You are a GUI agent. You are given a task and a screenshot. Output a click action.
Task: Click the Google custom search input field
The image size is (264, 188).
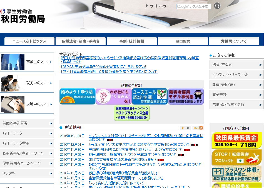click(193, 7)
